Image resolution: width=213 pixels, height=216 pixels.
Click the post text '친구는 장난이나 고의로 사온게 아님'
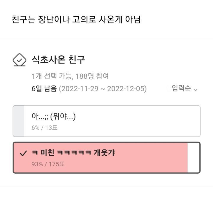point(76,20)
